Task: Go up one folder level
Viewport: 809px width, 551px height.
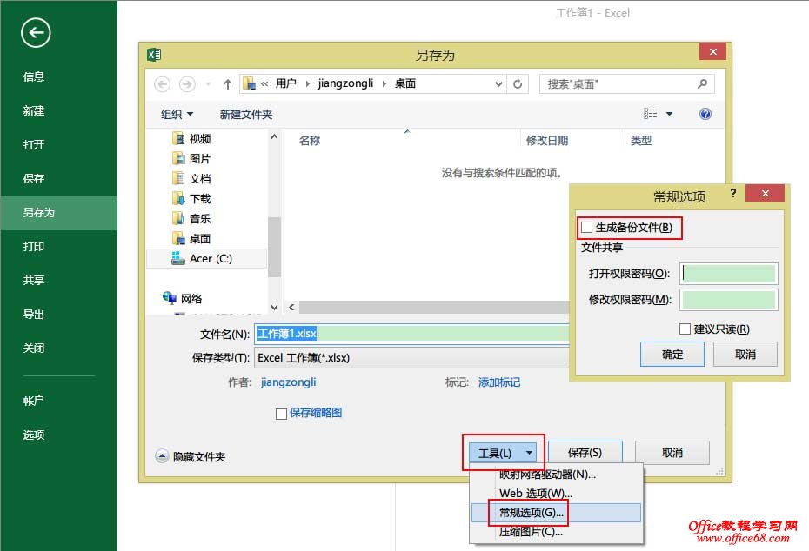Action: tap(228, 84)
